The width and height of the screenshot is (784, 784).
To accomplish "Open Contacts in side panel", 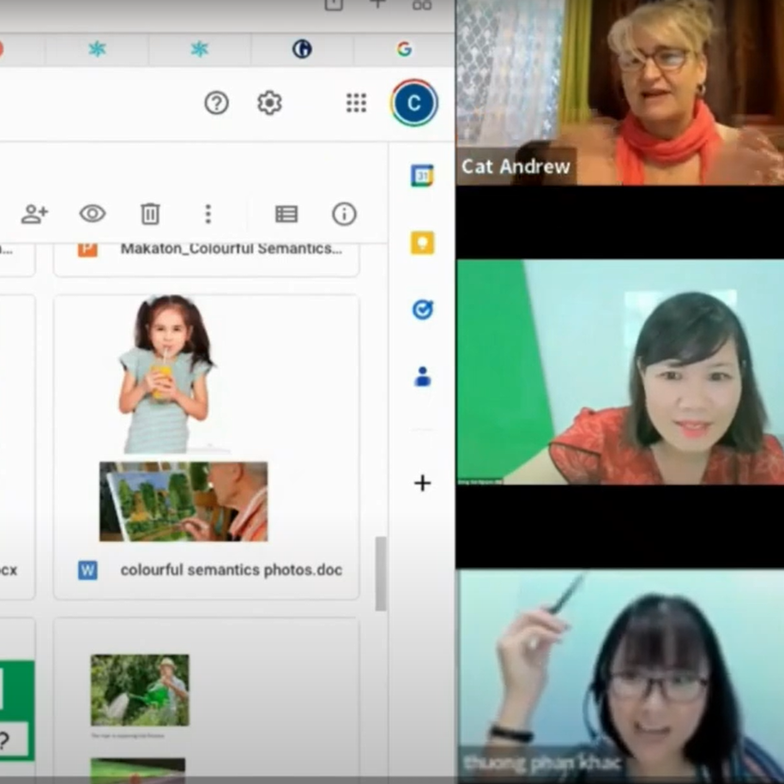I will 422,377.
